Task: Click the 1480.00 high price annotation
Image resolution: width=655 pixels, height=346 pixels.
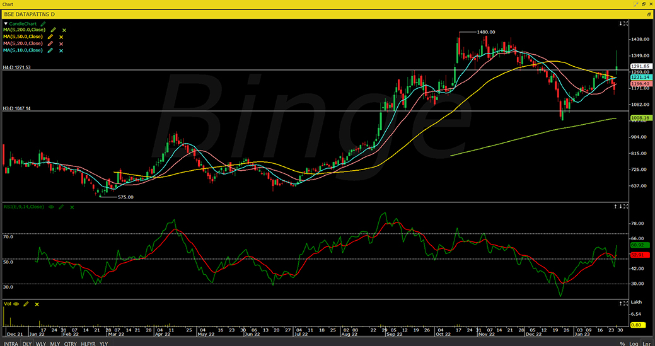Action: pos(486,32)
